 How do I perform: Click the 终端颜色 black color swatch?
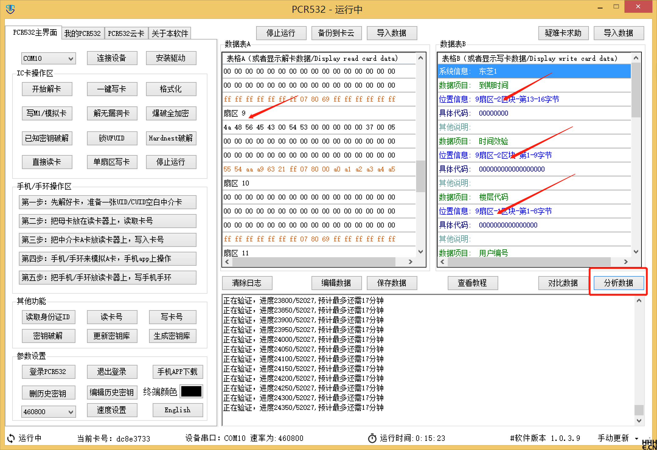pyautogui.click(x=191, y=392)
